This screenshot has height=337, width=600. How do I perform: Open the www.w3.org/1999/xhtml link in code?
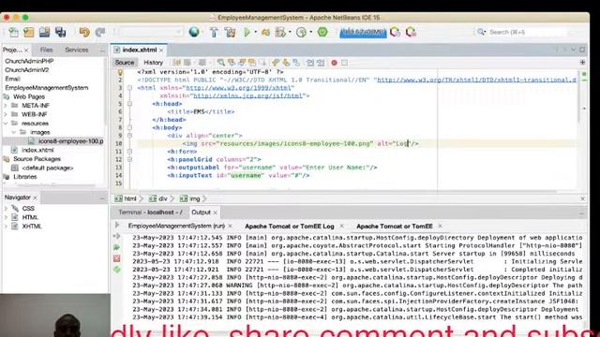239,88
